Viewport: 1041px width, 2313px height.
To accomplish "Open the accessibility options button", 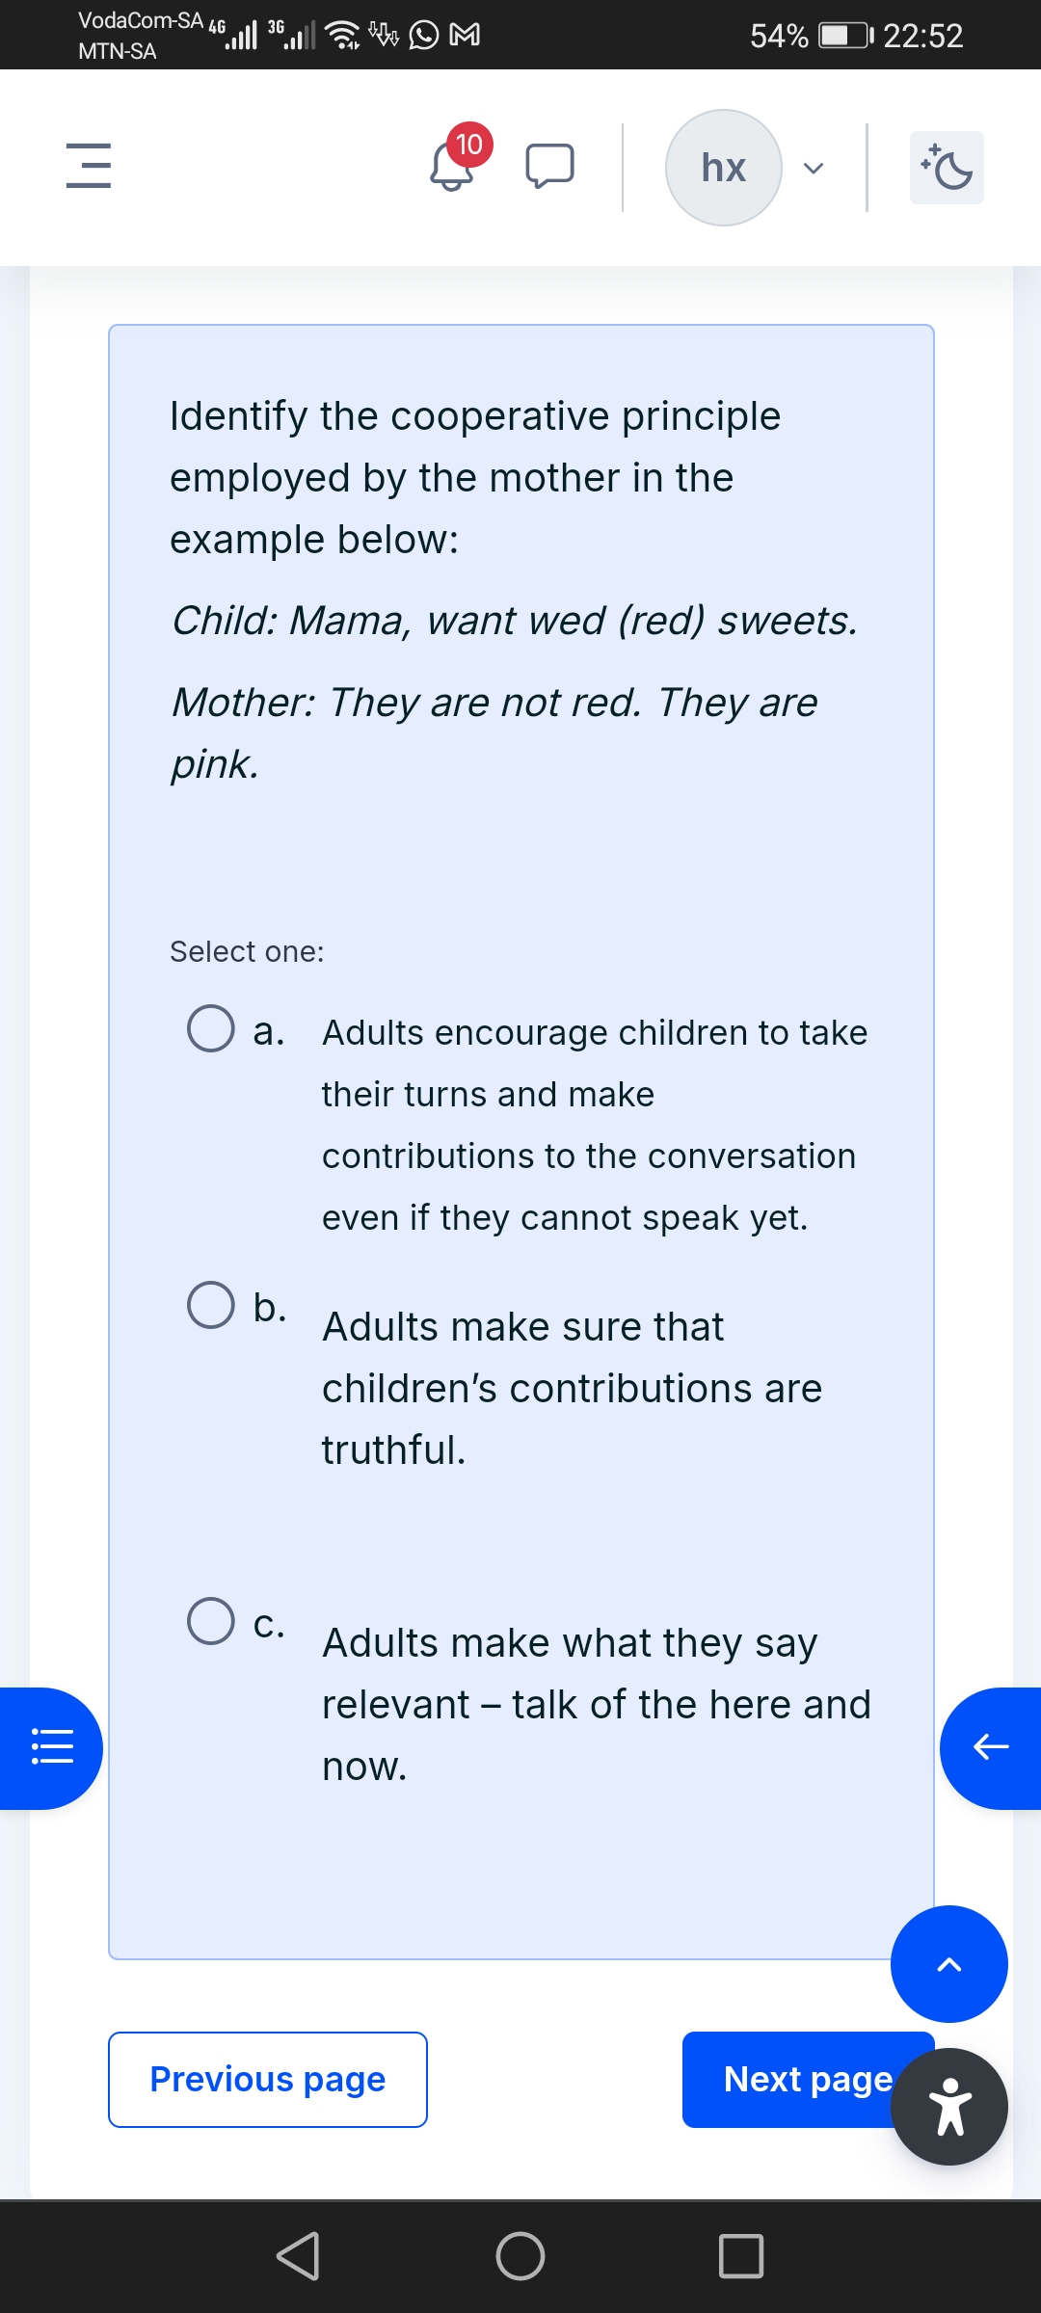I will (x=949, y=2106).
